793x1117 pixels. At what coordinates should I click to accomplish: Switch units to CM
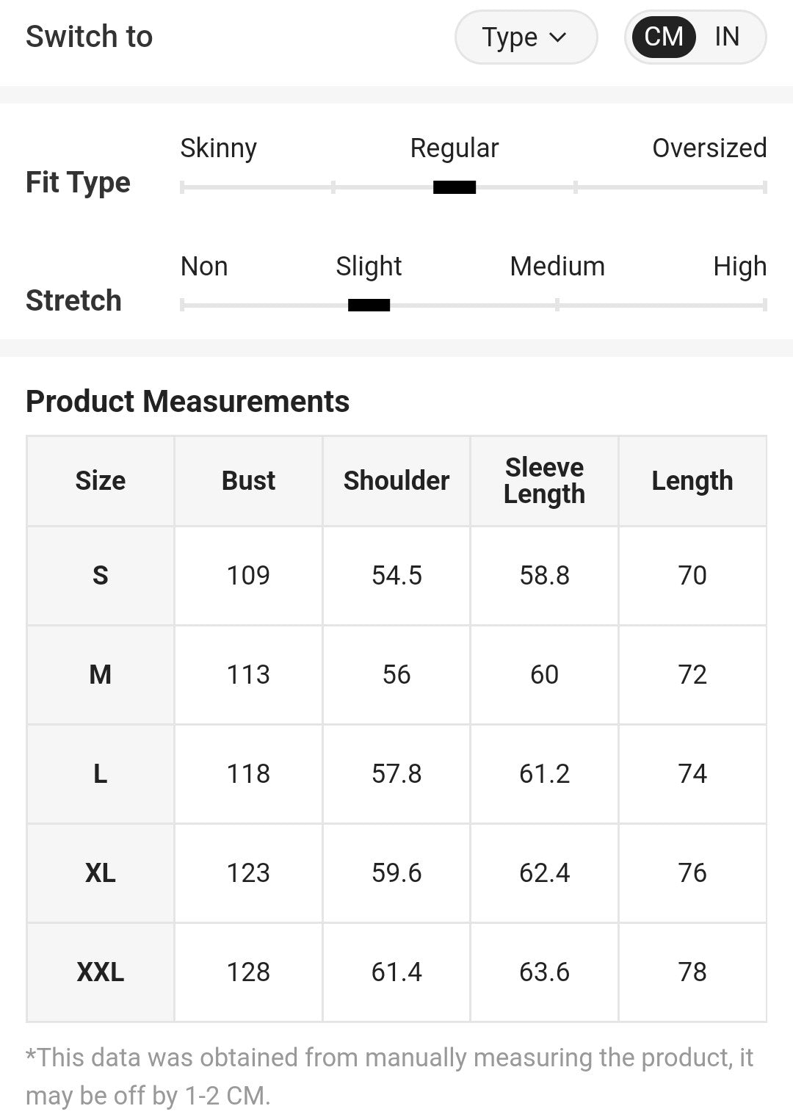663,37
